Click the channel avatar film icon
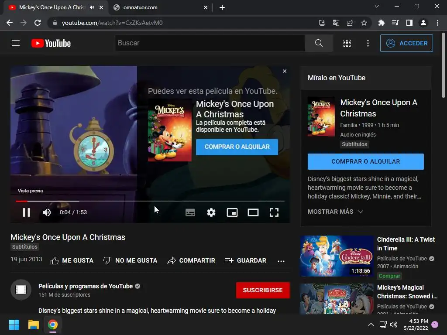 21,290
